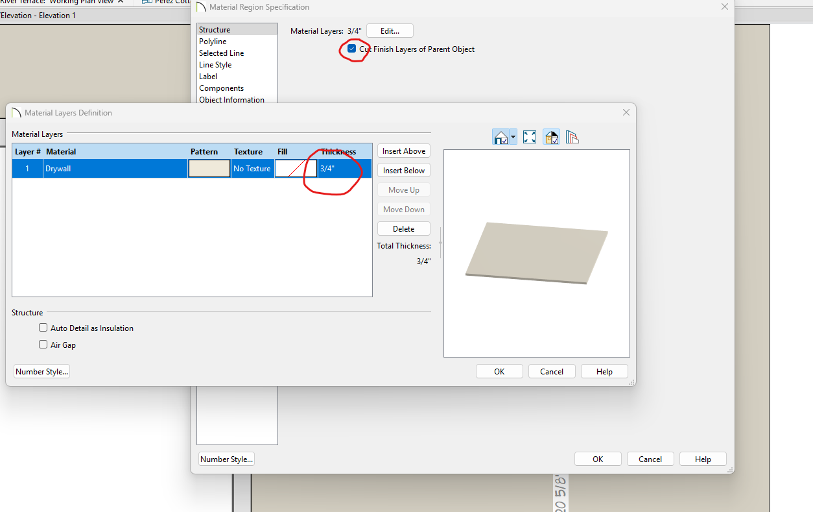Select Line Style panel item
Viewport: 813px width, 512px height.
237,65
